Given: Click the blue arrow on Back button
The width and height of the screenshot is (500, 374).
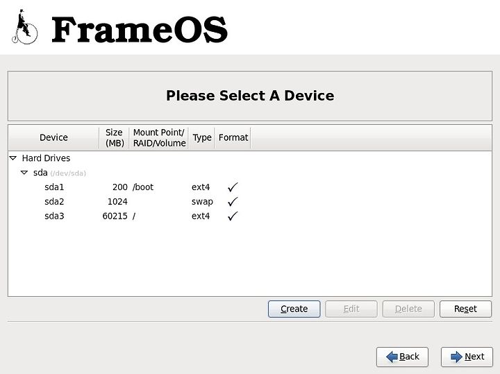Looking at the screenshot, I should [x=392, y=357].
